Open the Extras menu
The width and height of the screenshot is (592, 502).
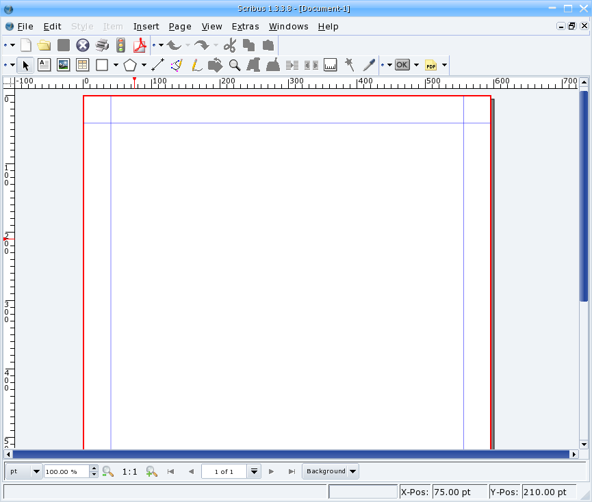[245, 26]
